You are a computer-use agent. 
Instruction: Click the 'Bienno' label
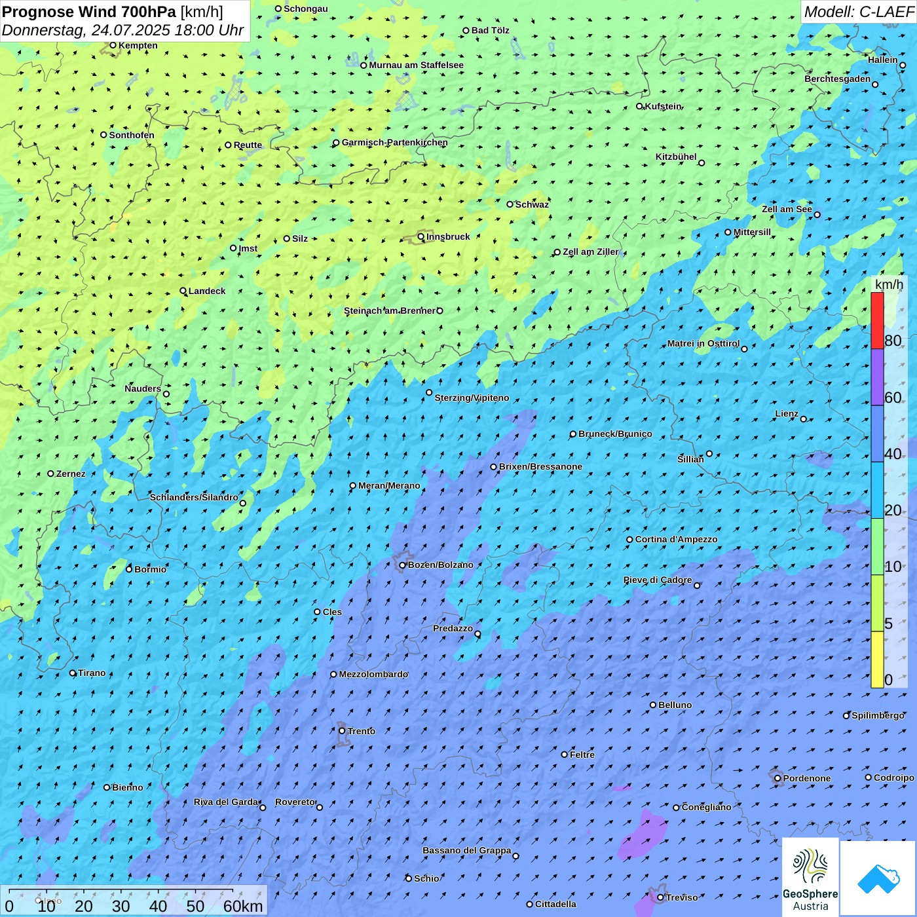click(127, 787)
